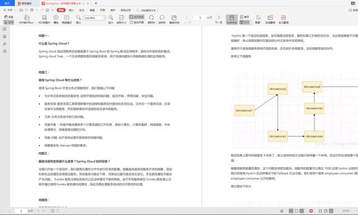Click the red fullscreen icon in status bar
358x215 pixels.
[x=311, y=211]
